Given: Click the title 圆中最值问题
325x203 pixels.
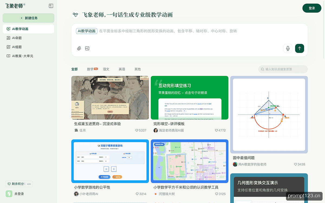Looking at the screenshot, I should point(244,158).
